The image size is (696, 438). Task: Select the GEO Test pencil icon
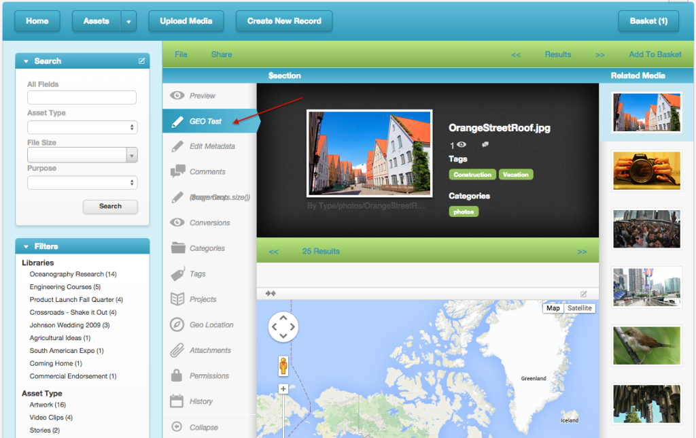177,122
